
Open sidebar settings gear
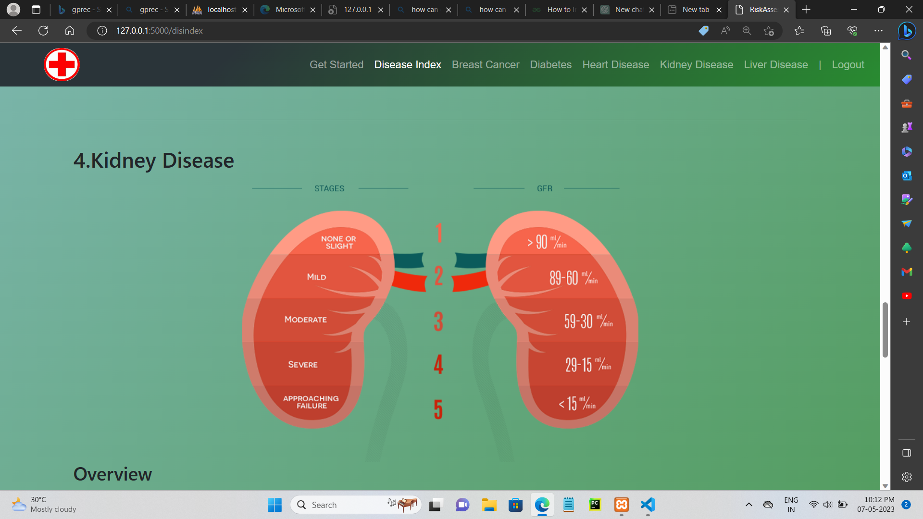[x=907, y=477]
